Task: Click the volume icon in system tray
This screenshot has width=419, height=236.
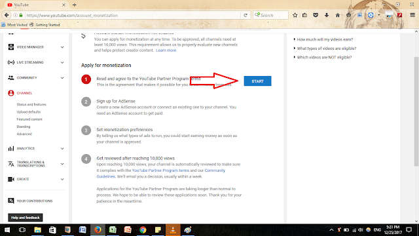Action: (361, 230)
